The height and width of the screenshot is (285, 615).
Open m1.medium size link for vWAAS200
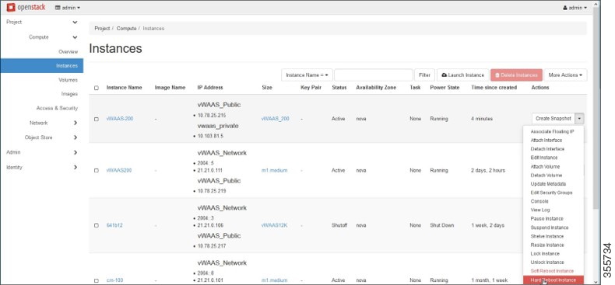pos(274,170)
